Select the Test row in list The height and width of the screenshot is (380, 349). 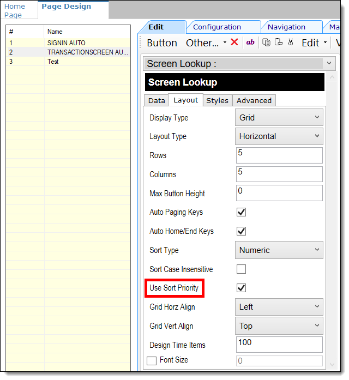pos(68,62)
